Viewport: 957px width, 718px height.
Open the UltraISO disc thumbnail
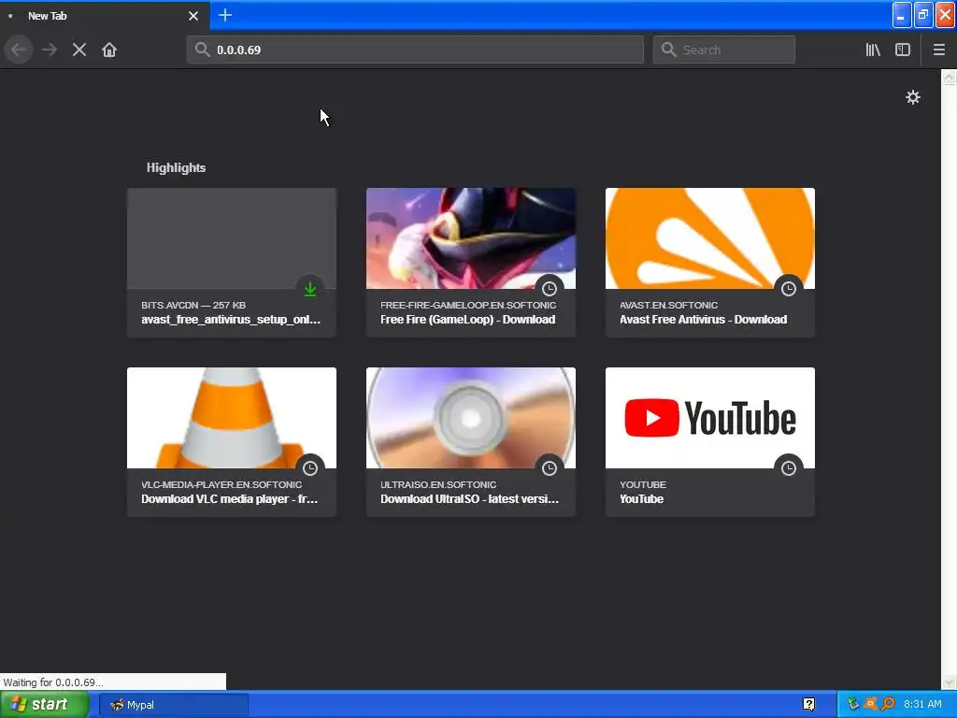[471, 418]
